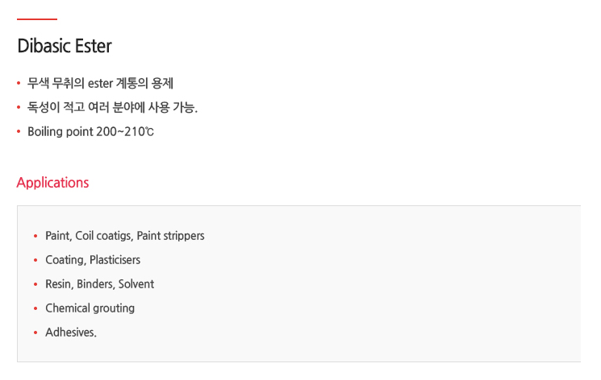This screenshot has height=380, width=601.
Task: Click the red bullet before the first Korean line
Action: [x=19, y=83]
